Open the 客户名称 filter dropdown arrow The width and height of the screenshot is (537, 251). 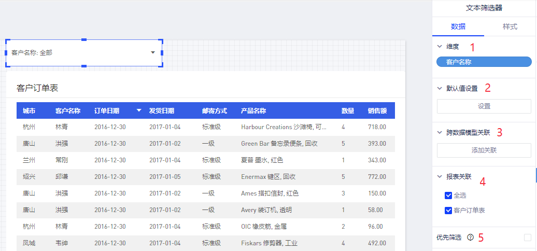coord(153,52)
